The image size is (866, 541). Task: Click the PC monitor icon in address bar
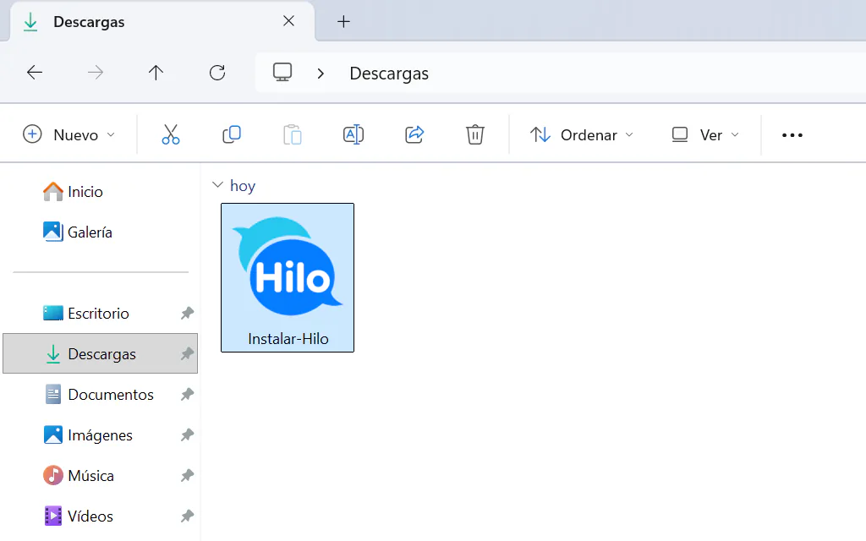pos(282,73)
